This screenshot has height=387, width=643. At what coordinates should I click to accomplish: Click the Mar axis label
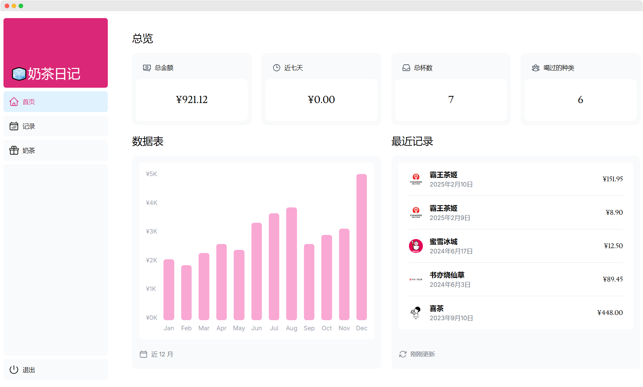point(204,328)
